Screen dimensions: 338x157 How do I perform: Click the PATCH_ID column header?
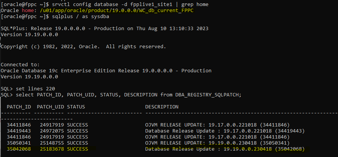(x=19, y=107)
